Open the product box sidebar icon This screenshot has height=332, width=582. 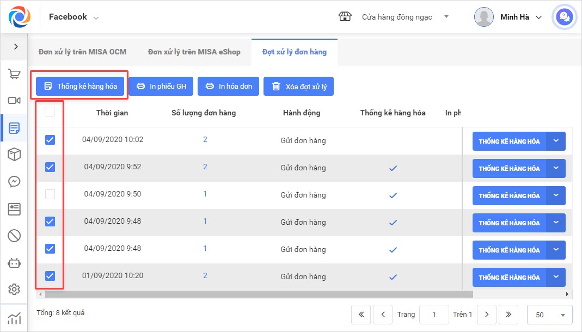pos(14,155)
